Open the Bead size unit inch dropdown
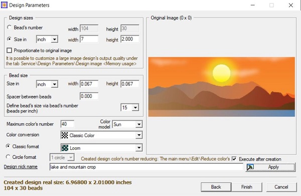 pyautogui.click(x=47, y=84)
